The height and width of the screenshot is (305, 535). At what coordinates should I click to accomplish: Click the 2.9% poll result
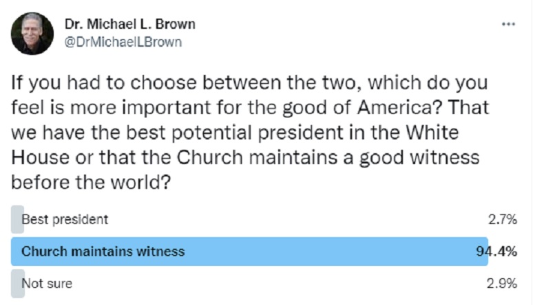[x=503, y=283]
